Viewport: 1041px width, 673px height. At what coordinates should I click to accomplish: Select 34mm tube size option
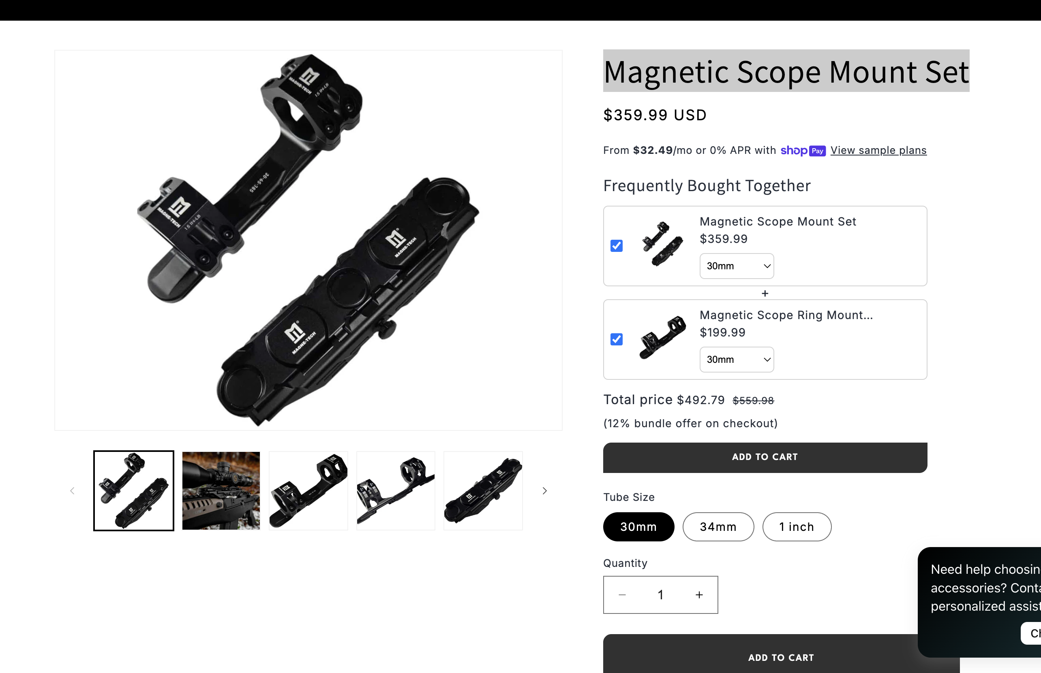coord(718,526)
